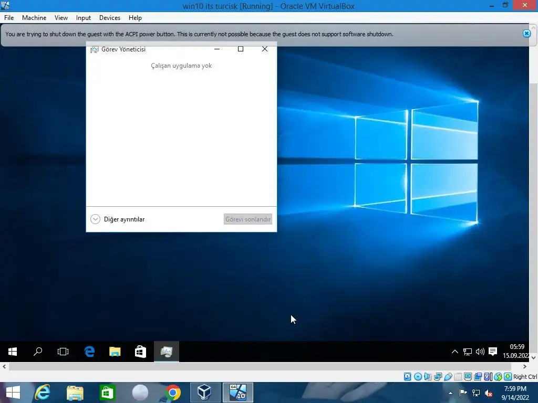The image size is (538, 403).
Task: Open File Explorer in guest taskbar
Action: (x=115, y=352)
